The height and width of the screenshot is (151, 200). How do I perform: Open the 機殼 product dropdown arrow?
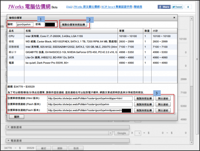(110, 133)
